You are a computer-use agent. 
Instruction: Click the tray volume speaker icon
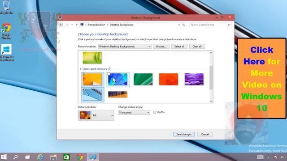click(283, 157)
